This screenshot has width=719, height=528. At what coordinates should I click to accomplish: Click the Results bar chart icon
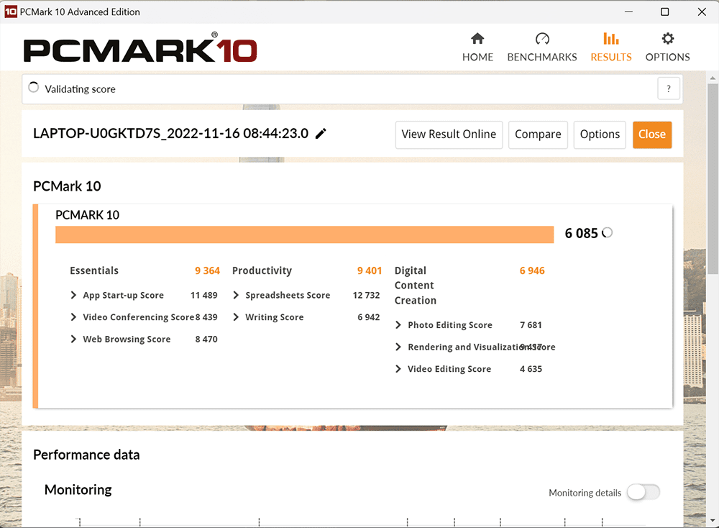pyautogui.click(x=610, y=39)
